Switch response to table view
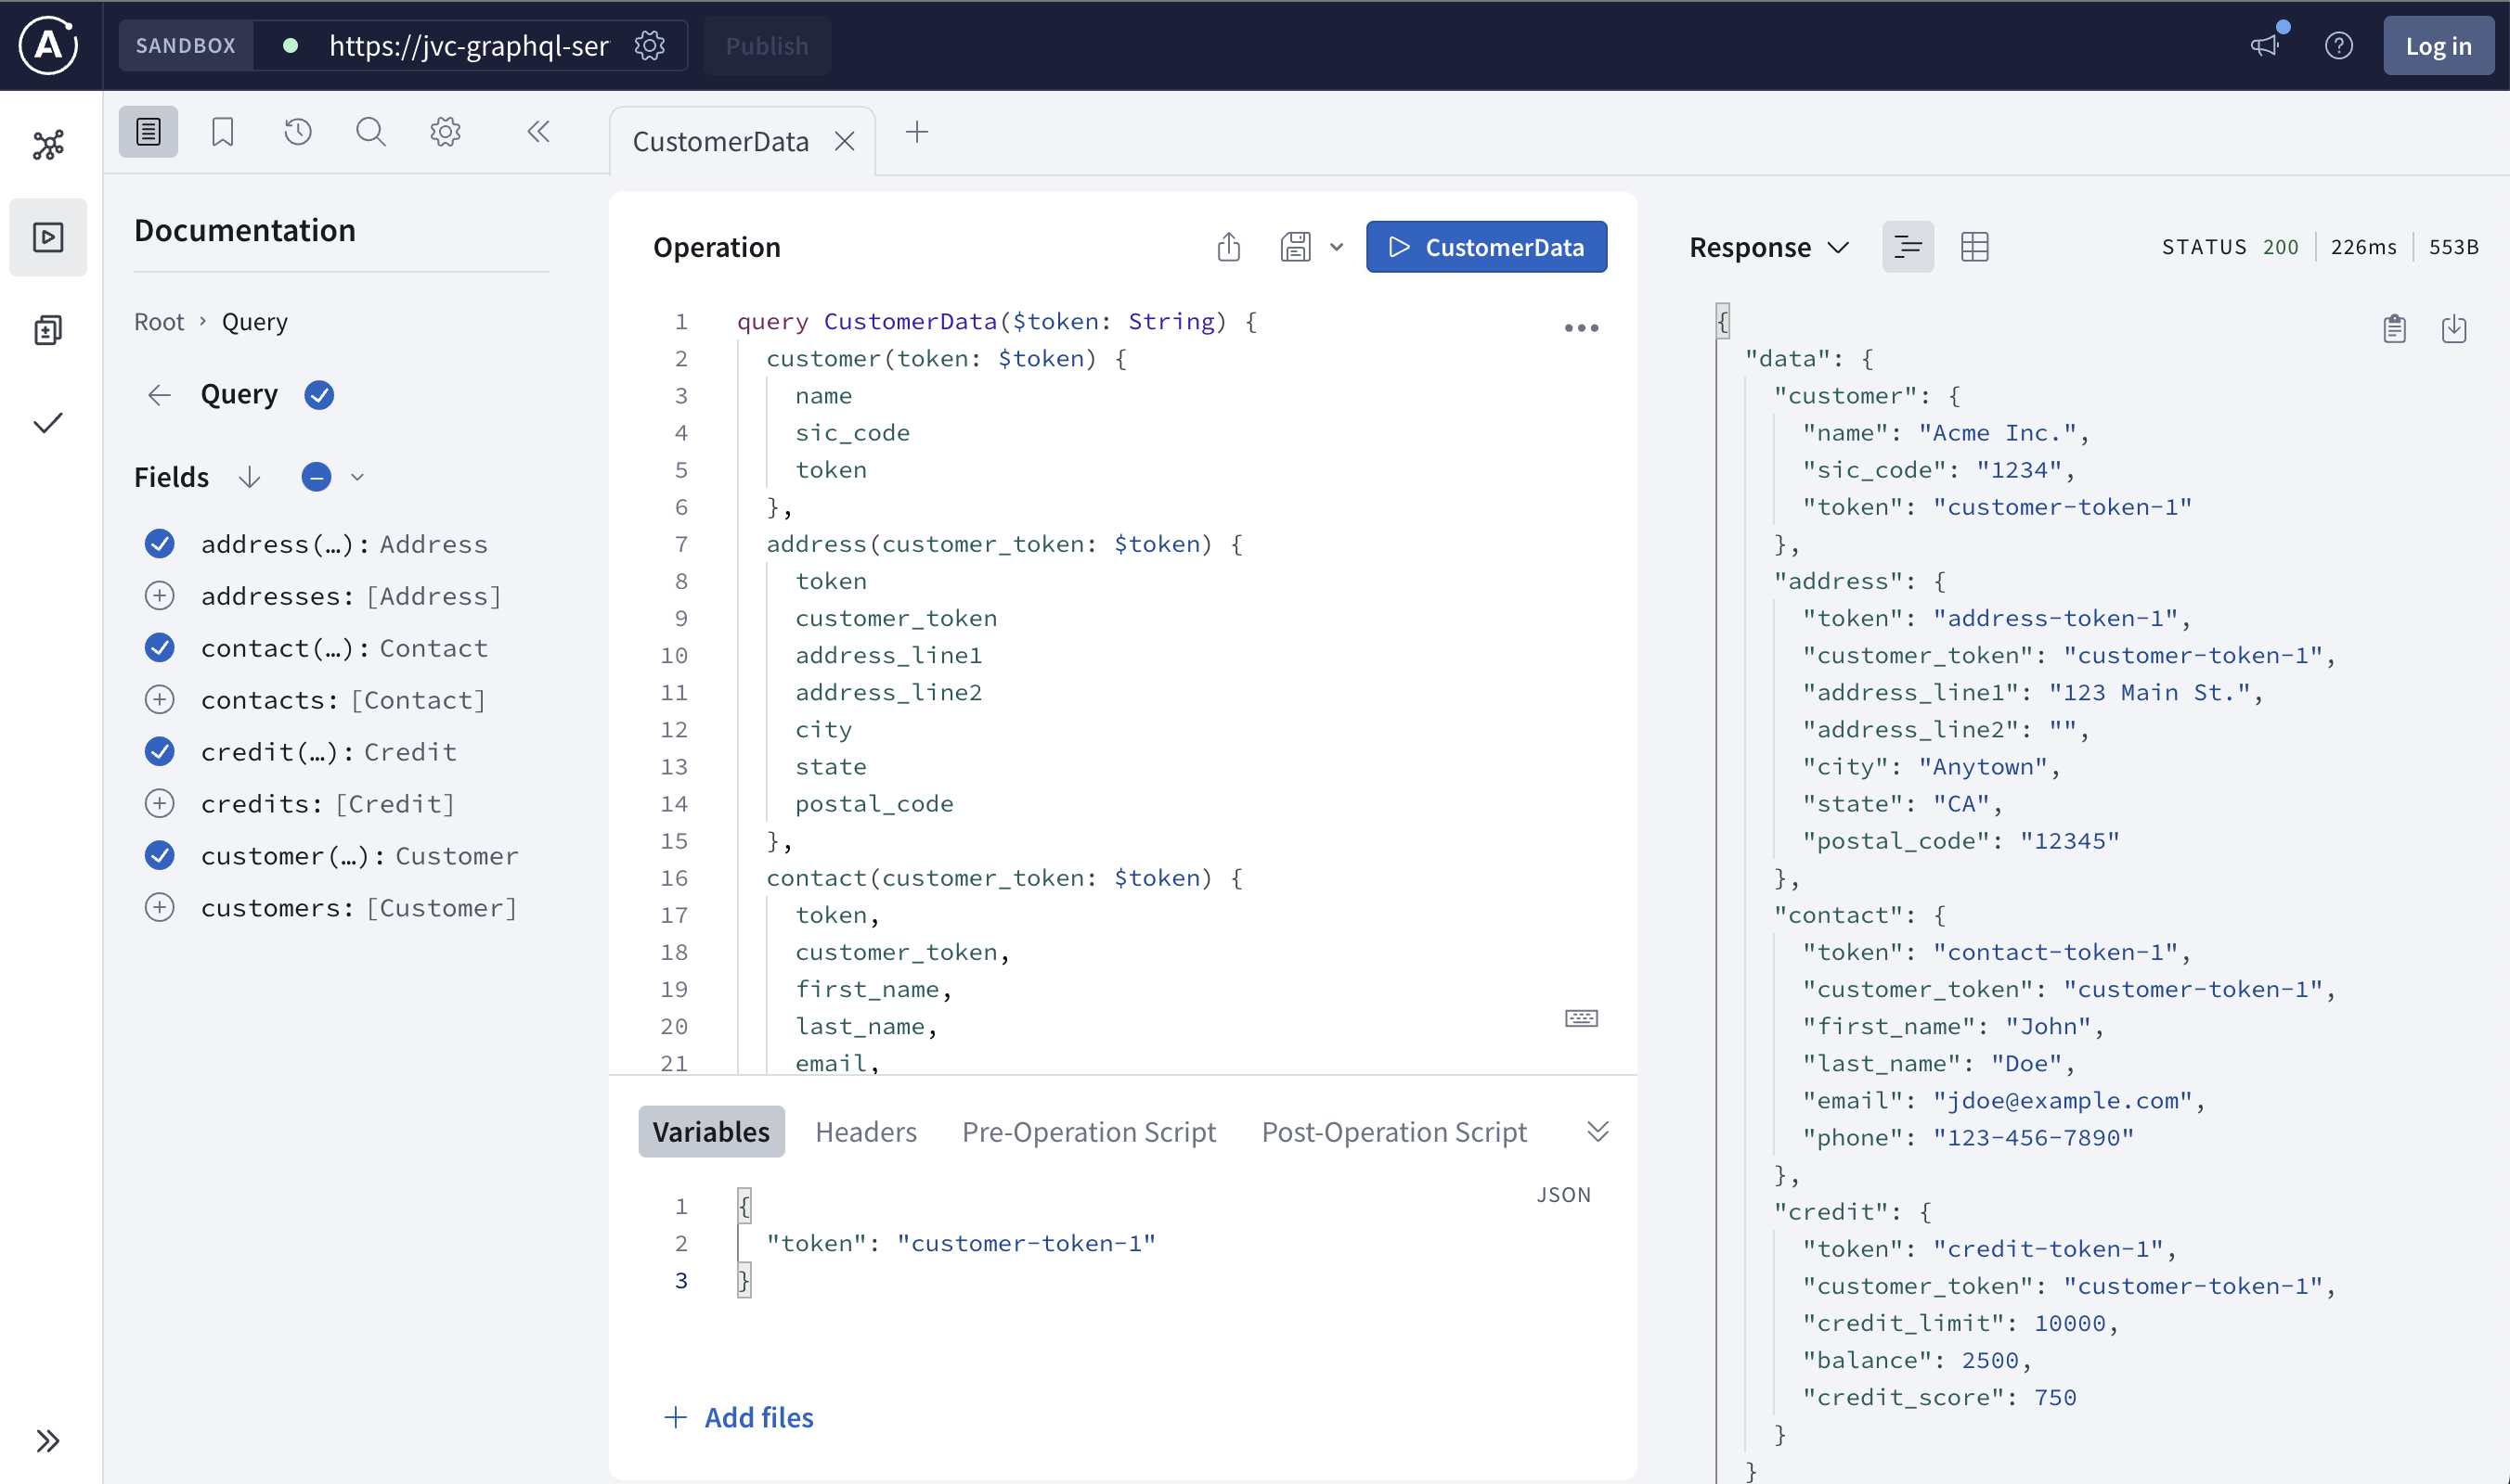The image size is (2510, 1484). coord(1974,246)
